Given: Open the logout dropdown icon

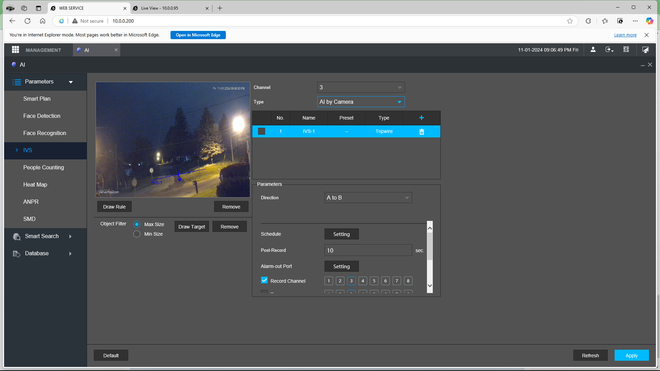Looking at the screenshot, I should pos(609,50).
